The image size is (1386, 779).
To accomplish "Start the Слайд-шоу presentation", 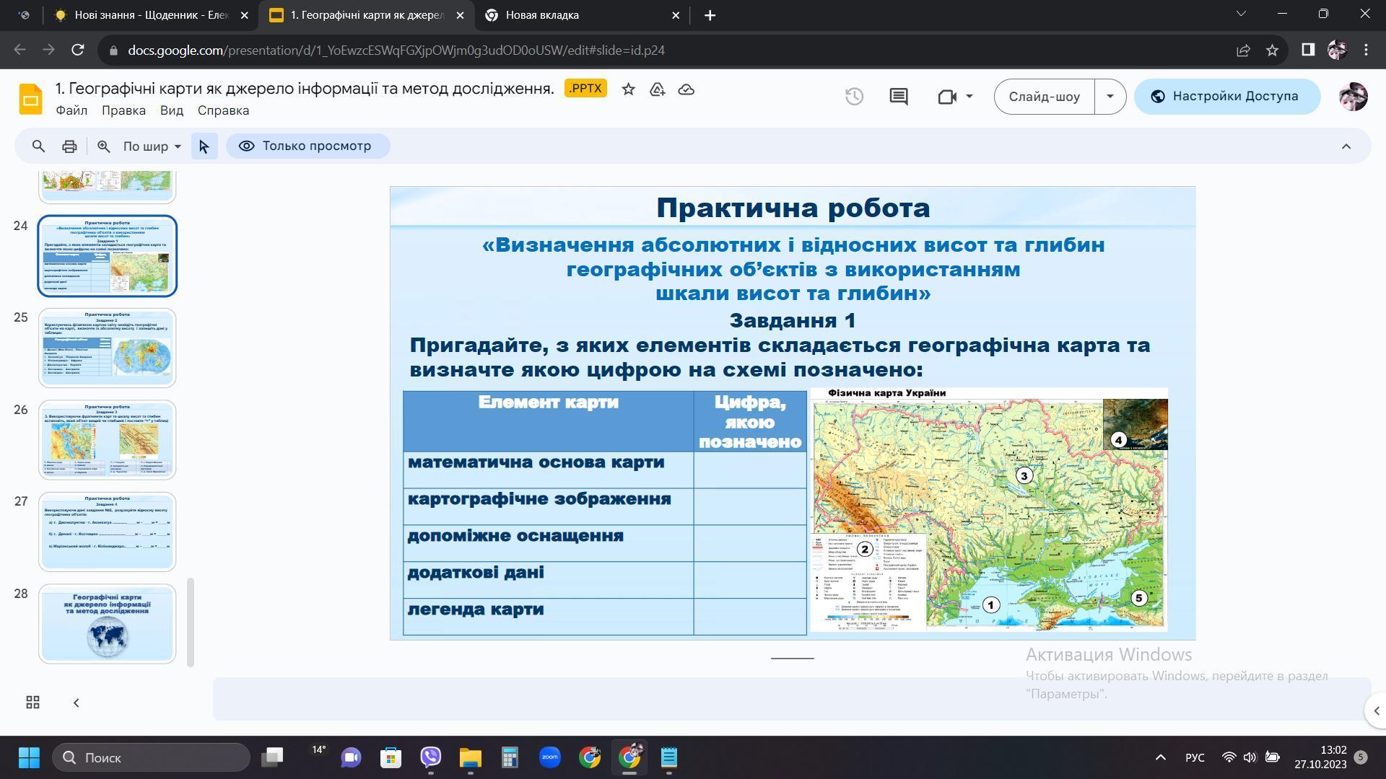I will 1044,97.
